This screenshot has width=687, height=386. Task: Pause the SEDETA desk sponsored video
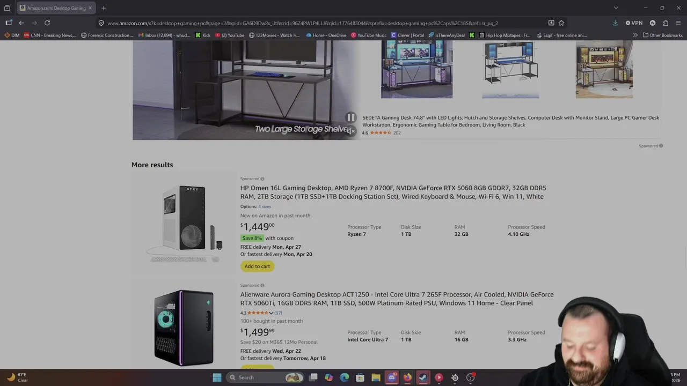[x=350, y=117]
